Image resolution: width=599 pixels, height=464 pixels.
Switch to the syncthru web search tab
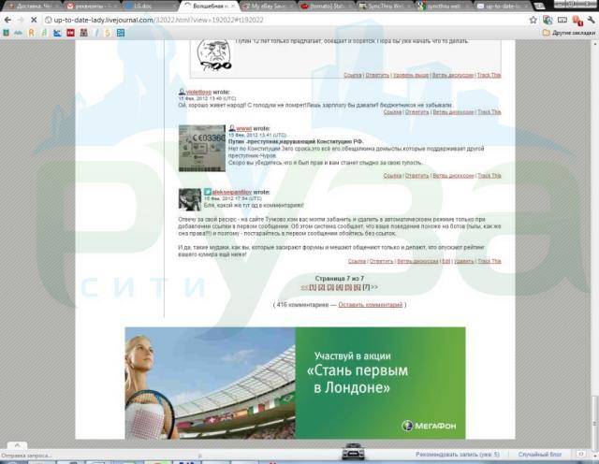(x=444, y=7)
